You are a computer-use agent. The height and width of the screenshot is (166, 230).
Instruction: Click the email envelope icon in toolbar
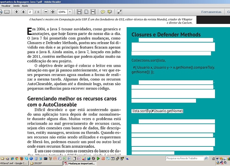click(7, 12)
